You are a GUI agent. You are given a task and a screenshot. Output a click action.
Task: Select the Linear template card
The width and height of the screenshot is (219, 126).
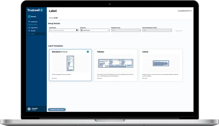click(161, 65)
